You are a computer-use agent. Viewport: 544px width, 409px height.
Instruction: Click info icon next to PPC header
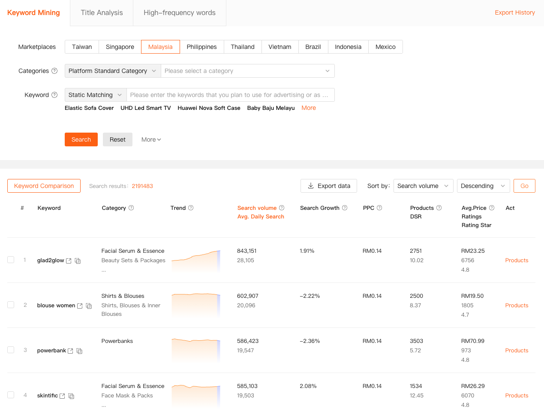click(x=379, y=208)
